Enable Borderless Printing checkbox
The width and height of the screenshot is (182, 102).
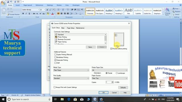point(55,57)
